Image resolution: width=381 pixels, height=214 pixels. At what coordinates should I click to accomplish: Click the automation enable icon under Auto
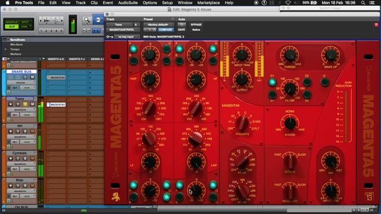pyautogui.click(x=182, y=24)
